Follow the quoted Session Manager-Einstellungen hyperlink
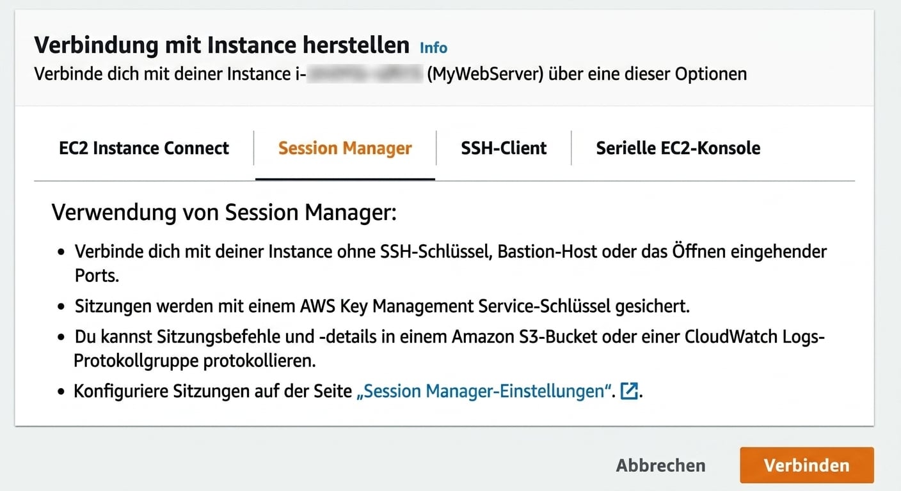This screenshot has width=901, height=491. pos(484,391)
